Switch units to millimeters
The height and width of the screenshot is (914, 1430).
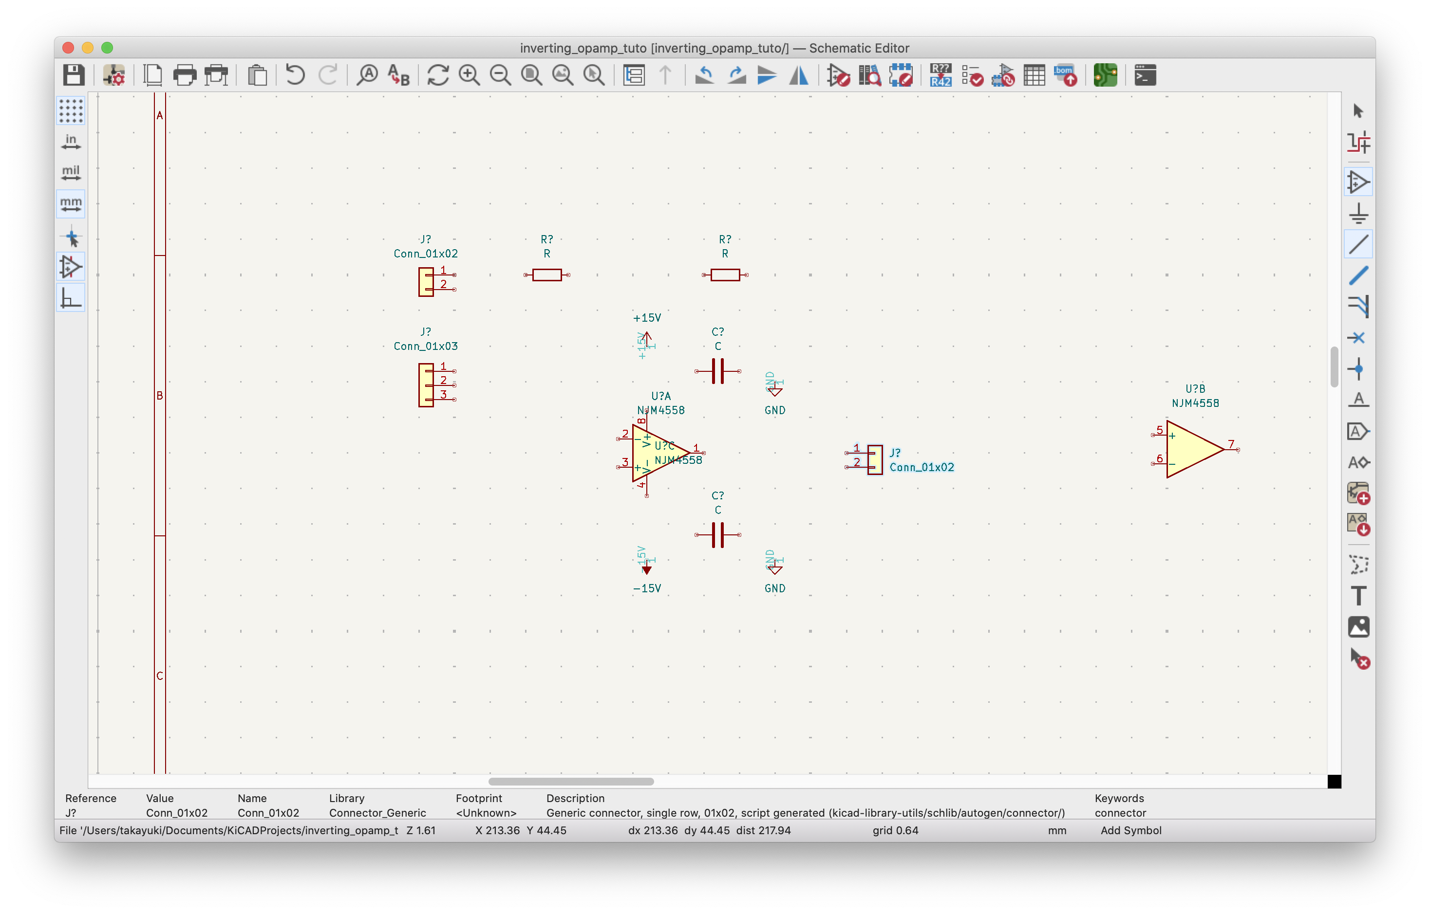pyautogui.click(x=71, y=204)
